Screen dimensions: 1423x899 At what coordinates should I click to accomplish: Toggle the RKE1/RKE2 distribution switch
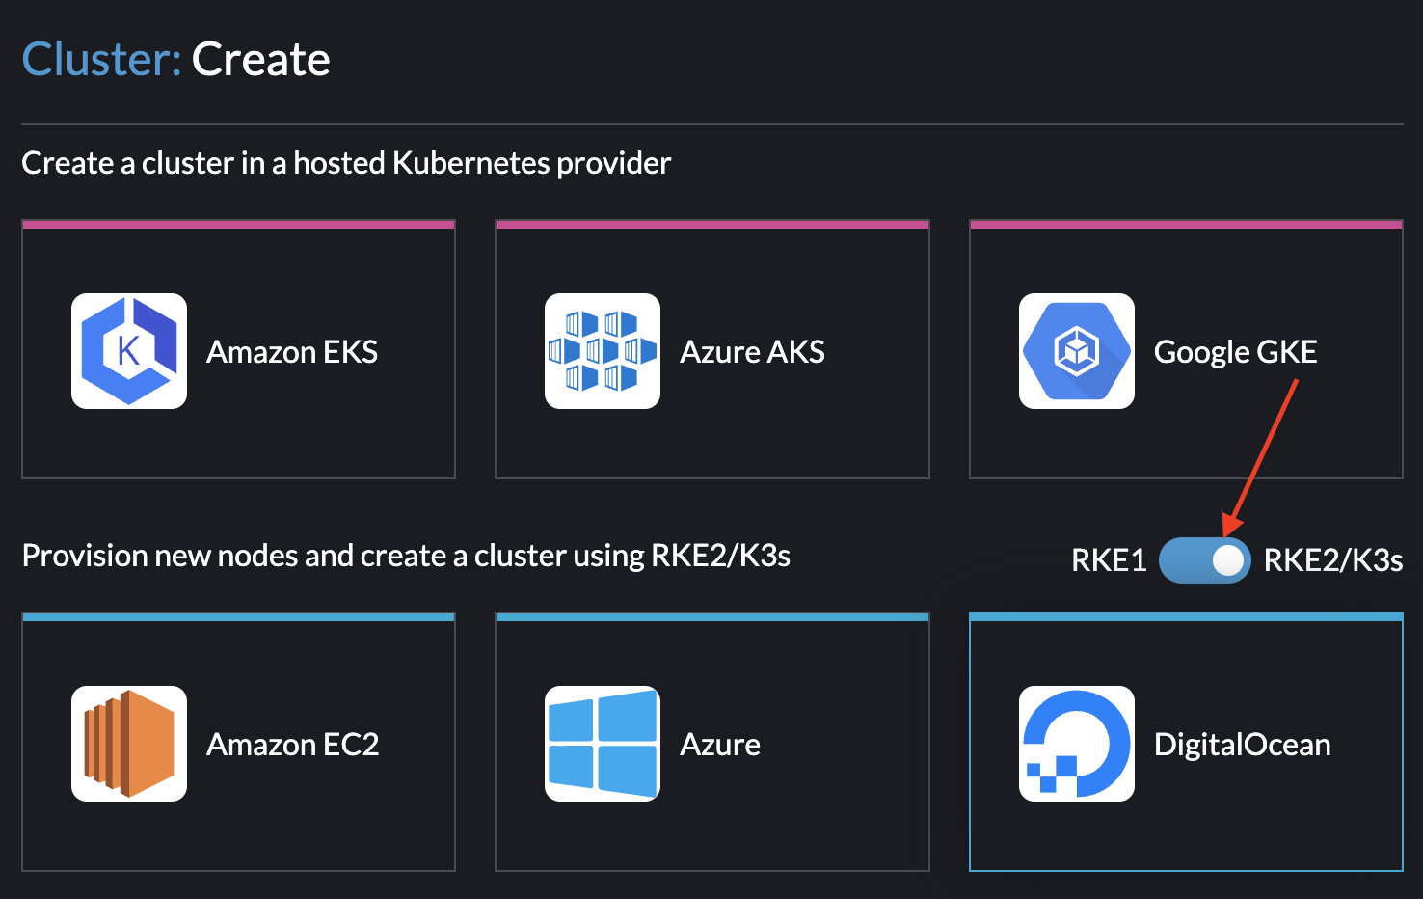1204,559
